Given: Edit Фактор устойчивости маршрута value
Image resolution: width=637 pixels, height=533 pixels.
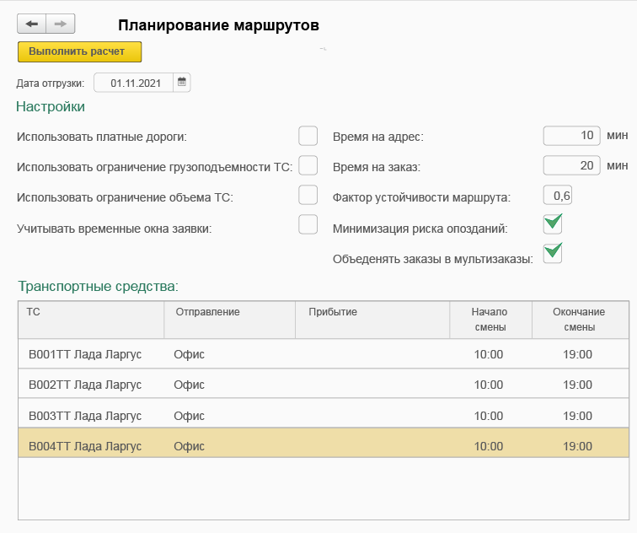Looking at the screenshot, I should (558, 196).
